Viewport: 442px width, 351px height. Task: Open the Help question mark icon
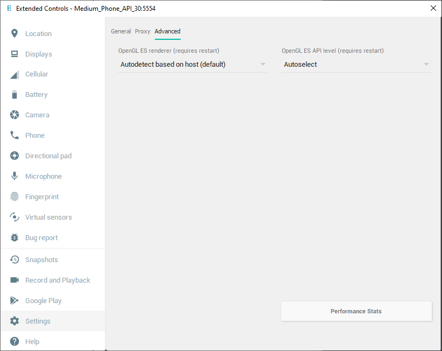[x=15, y=341]
